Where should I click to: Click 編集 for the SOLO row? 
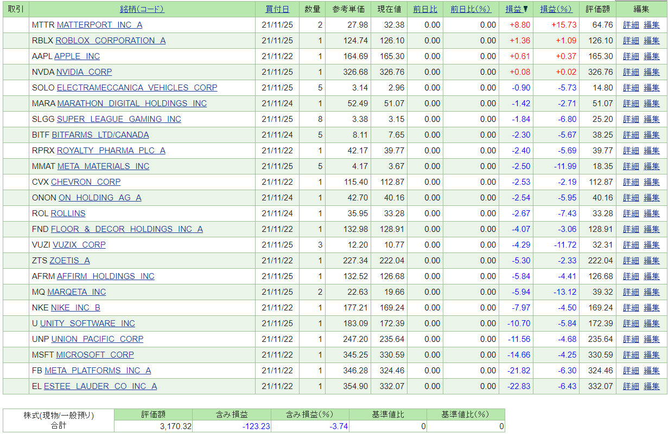[x=652, y=88]
